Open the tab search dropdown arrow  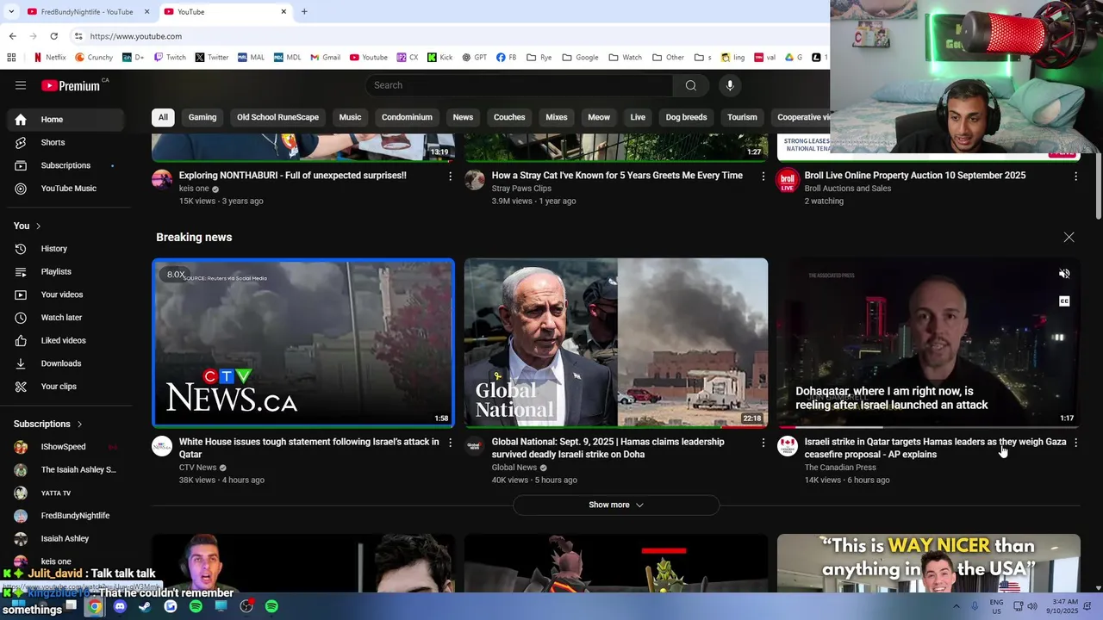[x=11, y=12]
